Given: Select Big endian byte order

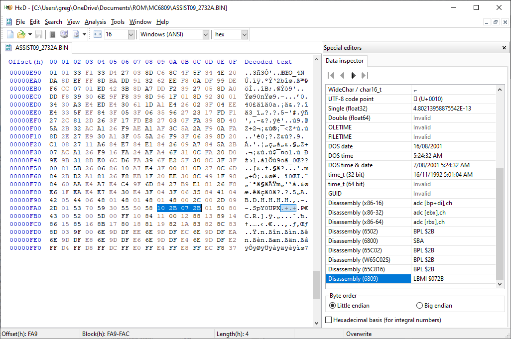Looking at the screenshot, I should click(434, 306).
